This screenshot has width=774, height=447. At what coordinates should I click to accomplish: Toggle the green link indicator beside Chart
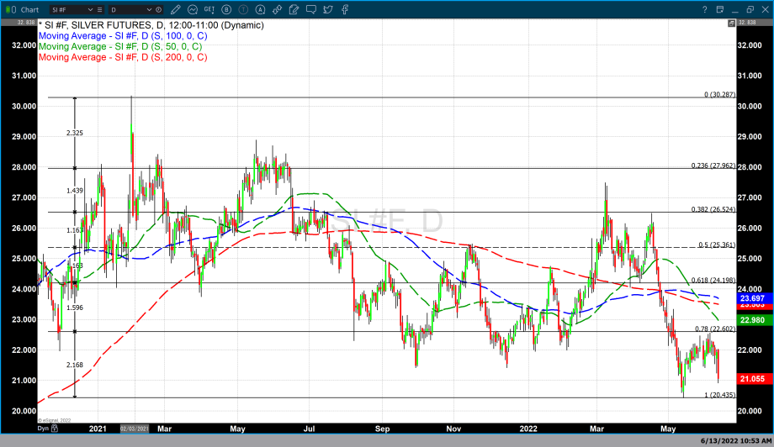point(11,9)
